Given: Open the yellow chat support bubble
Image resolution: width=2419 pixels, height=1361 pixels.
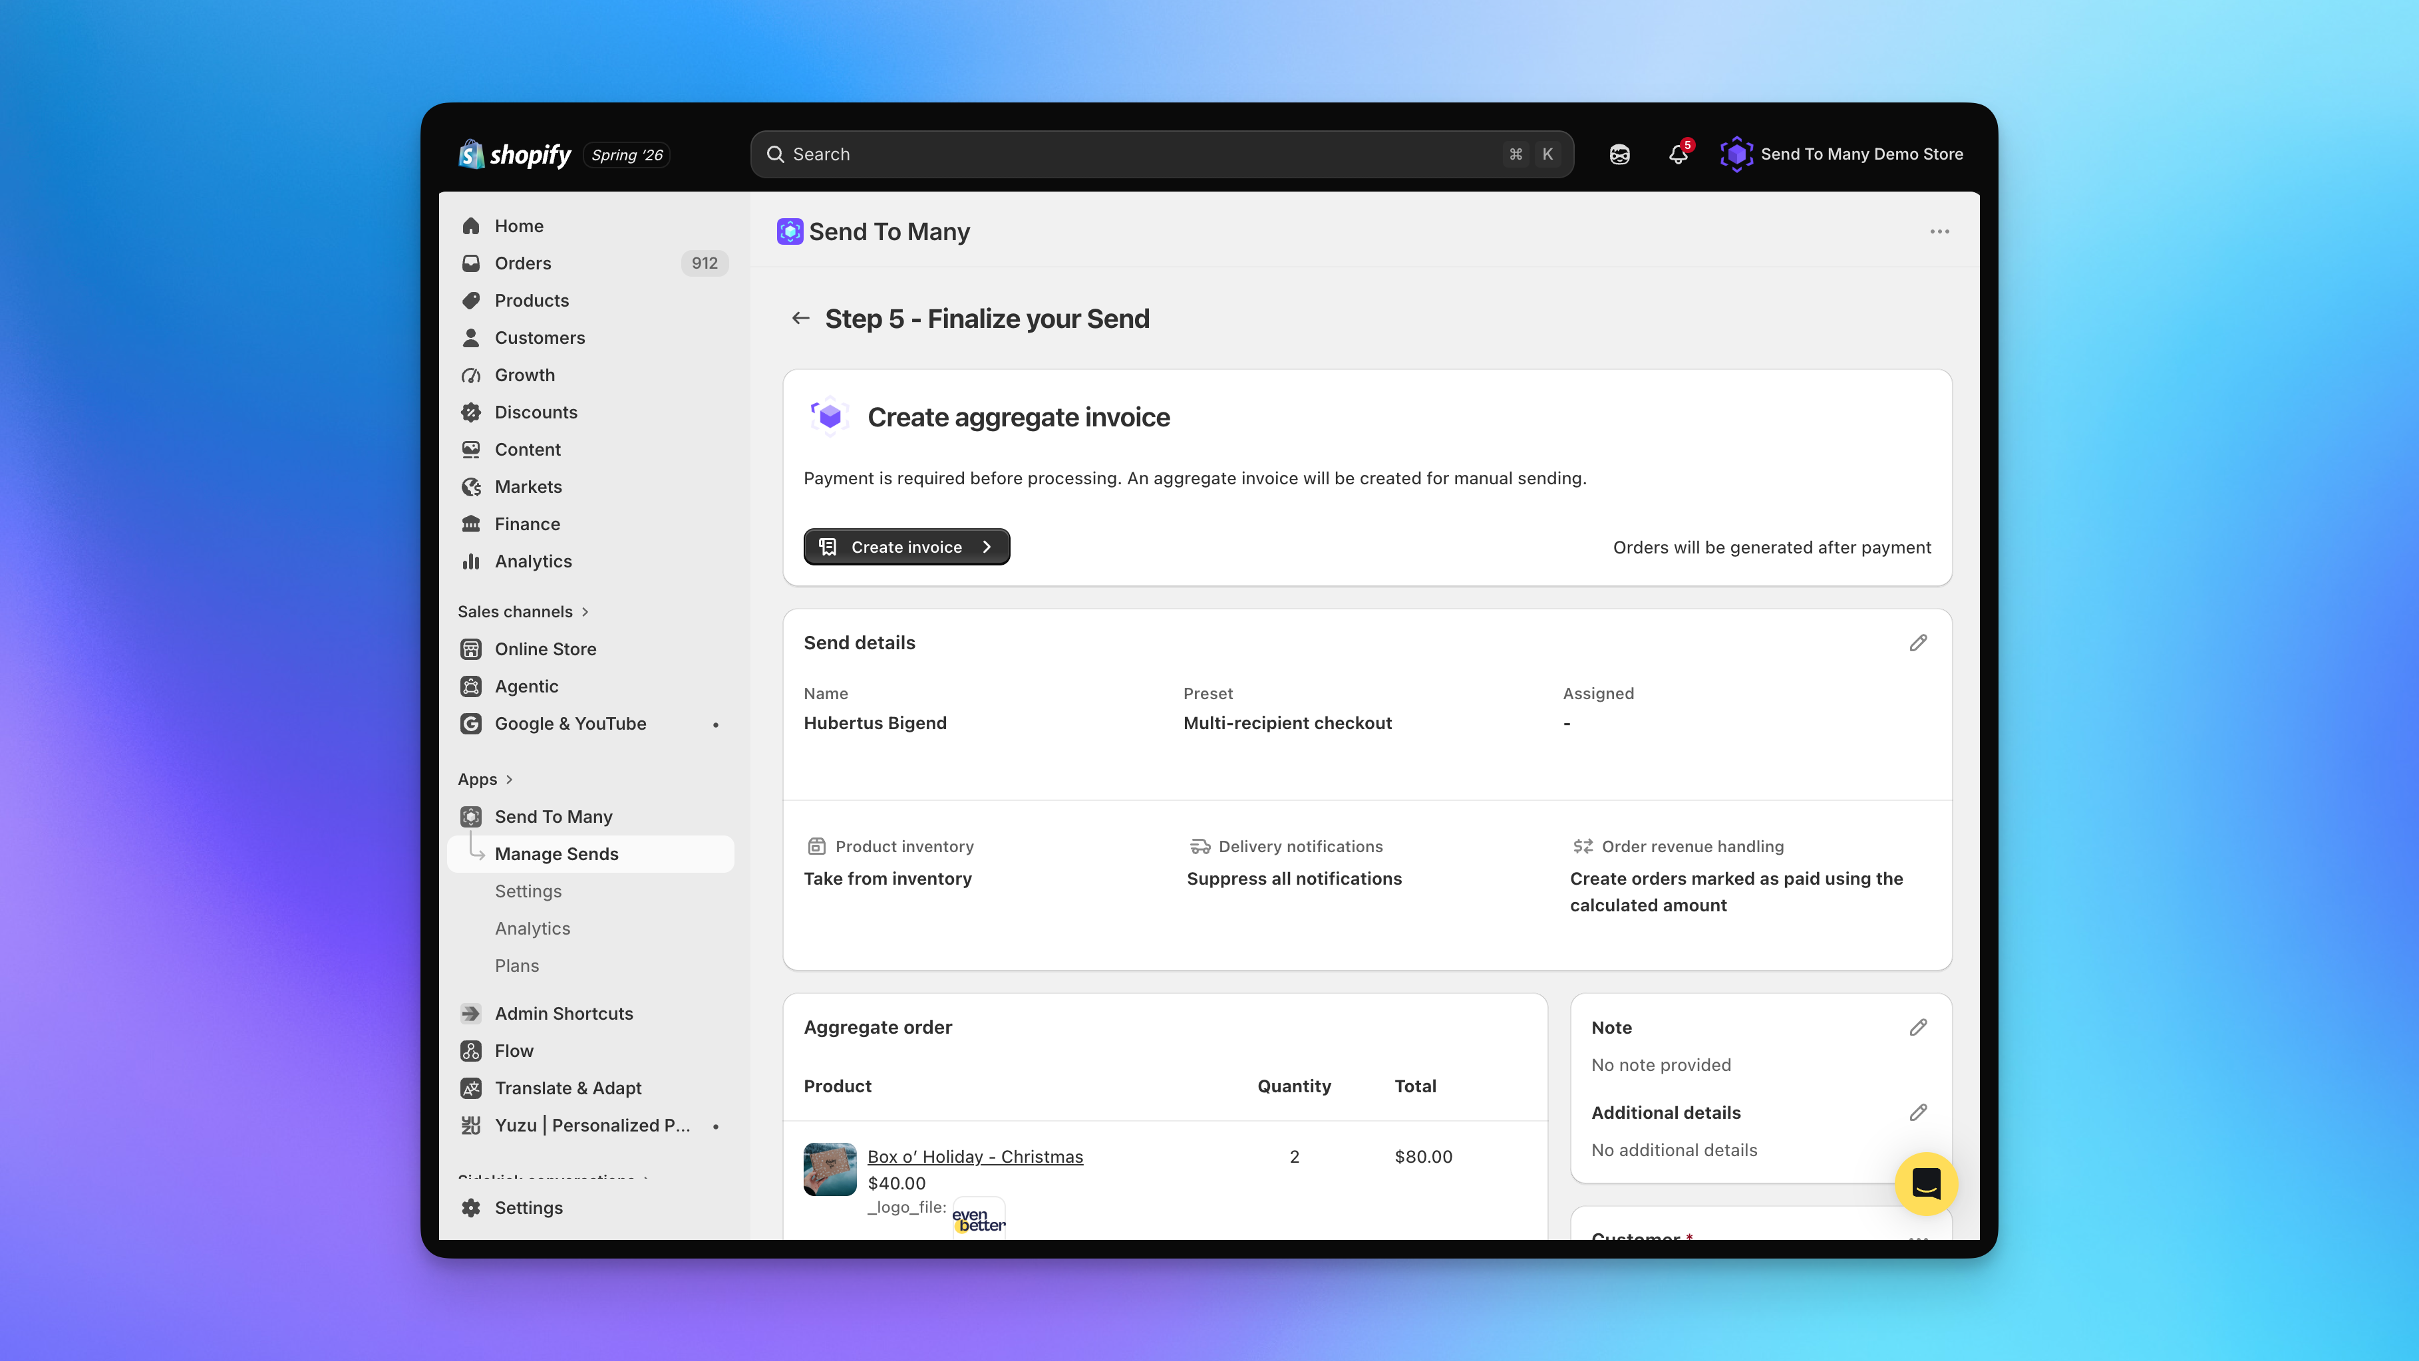Looking at the screenshot, I should [1926, 1185].
